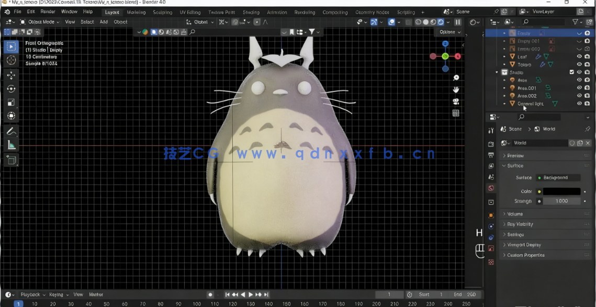Open the World properties tab

click(x=491, y=189)
